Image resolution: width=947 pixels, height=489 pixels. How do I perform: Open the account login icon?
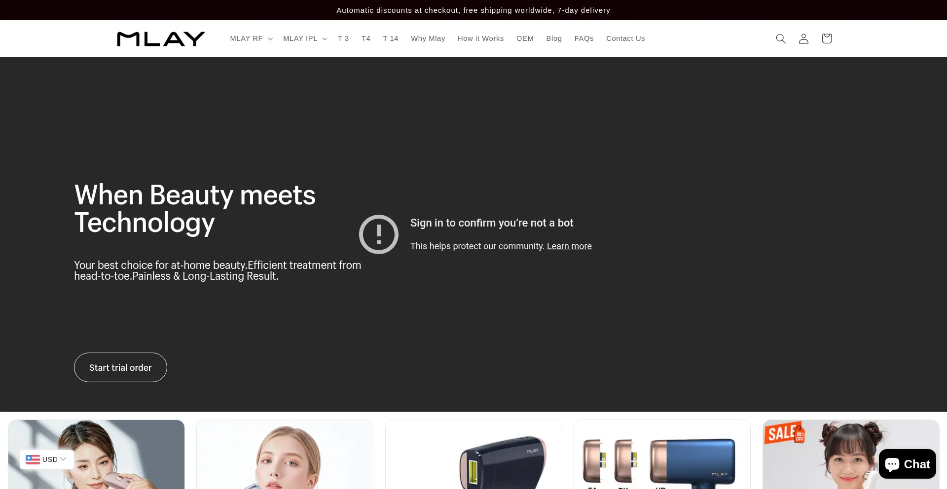803,38
